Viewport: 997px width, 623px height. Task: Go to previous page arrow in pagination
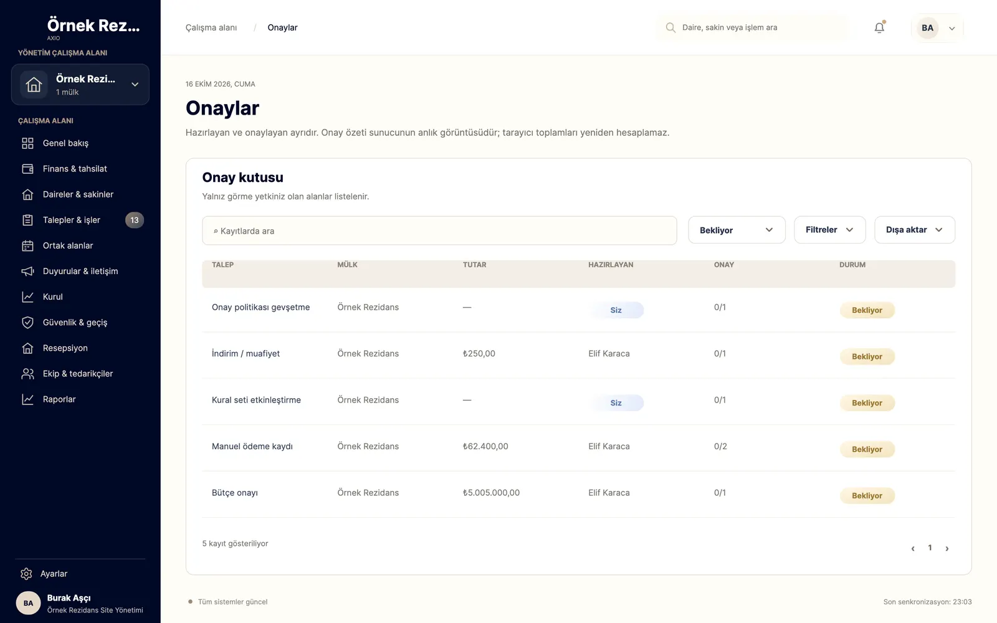pyautogui.click(x=913, y=548)
